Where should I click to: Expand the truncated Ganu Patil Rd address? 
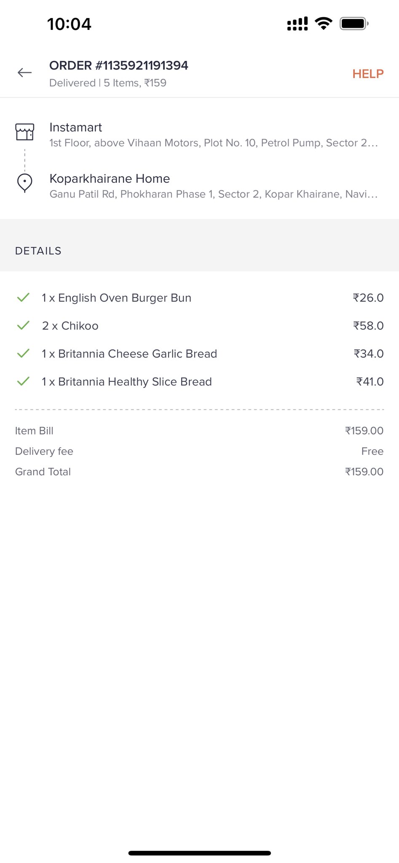pos(214,194)
